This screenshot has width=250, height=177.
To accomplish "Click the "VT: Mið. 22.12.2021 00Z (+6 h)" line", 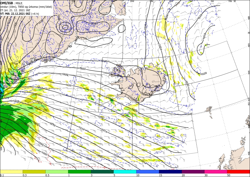I will pos(19,14).
